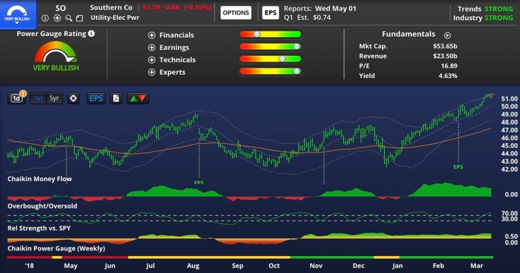Click the add plus icon under SO ticker

click(x=57, y=18)
